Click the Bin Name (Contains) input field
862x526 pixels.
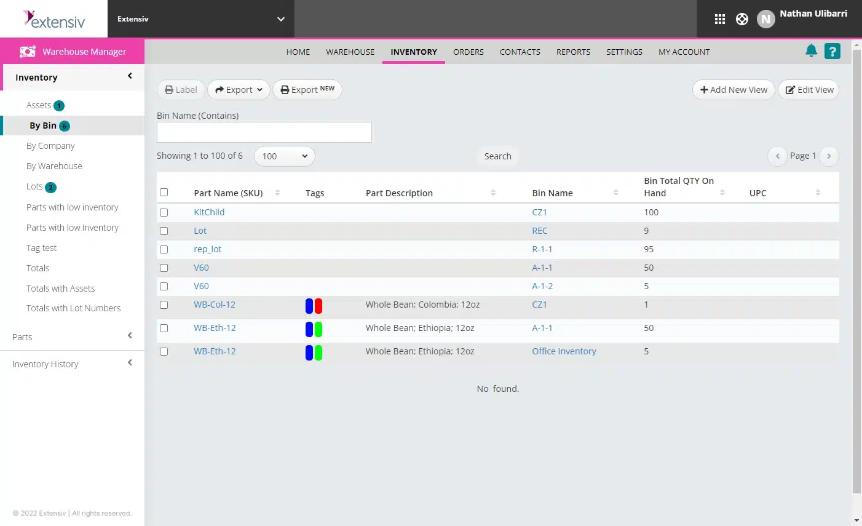(x=264, y=132)
